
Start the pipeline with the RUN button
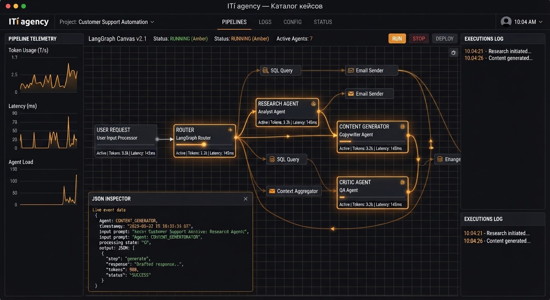(397, 39)
